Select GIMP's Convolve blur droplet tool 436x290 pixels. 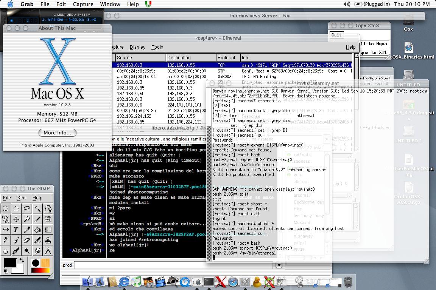tap(6, 251)
